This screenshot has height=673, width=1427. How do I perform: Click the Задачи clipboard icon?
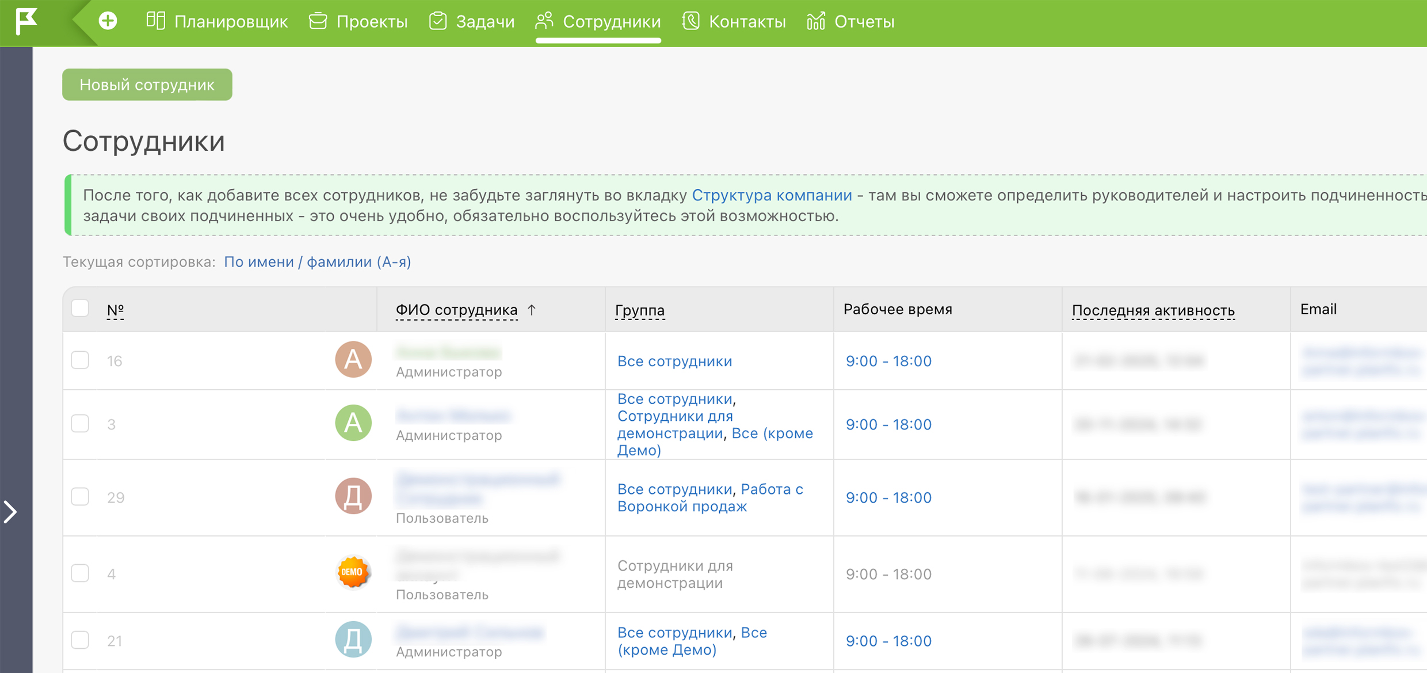click(438, 21)
